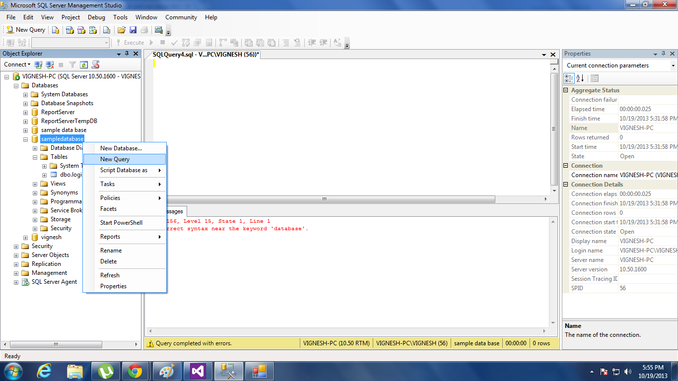Expand the Views folder under sampledatabase
The height and width of the screenshot is (381, 678).
[x=34, y=184]
